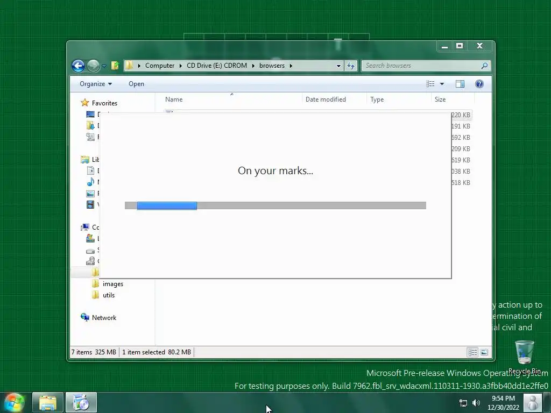This screenshot has width=551, height=413.
Task: Switch to large icons view in status bar
Action: pyautogui.click(x=484, y=352)
